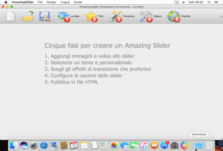Open Calendar showing 12 in Dock

coord(74,146)
